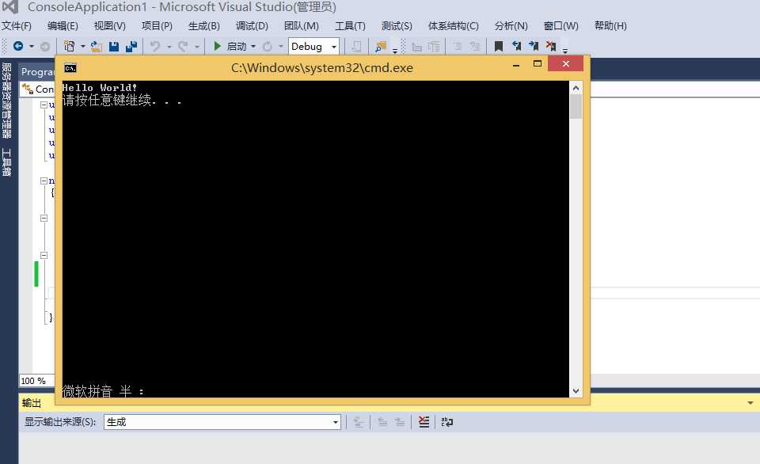Open the toolbar overflow options after bookmarks
Image resolution: width=760 pixels, height=464 pixels.
click(565, 50)
